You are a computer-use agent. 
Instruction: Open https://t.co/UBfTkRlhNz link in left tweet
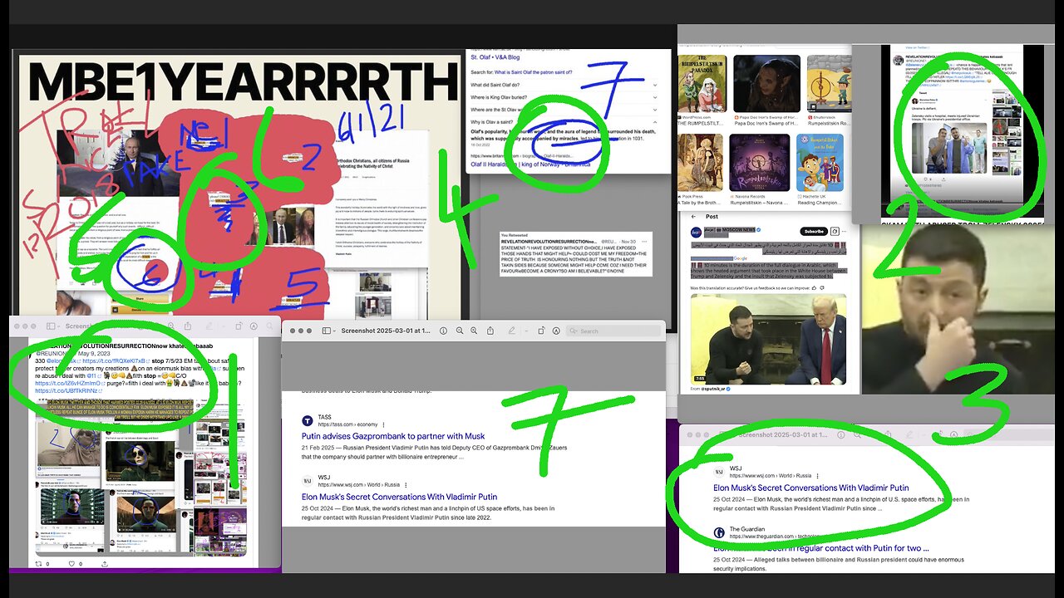(x=66, y=391)
